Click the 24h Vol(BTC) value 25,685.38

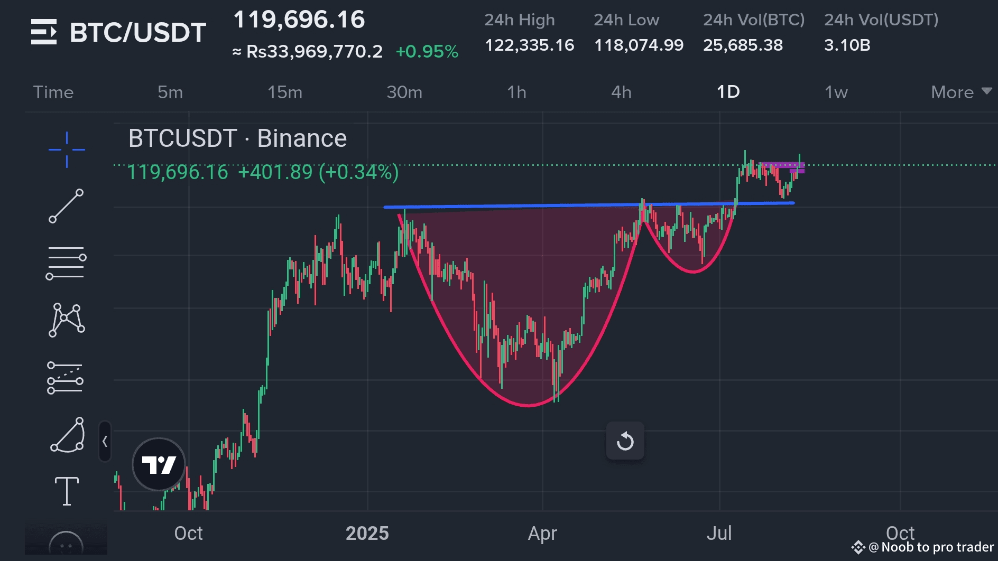743,45
